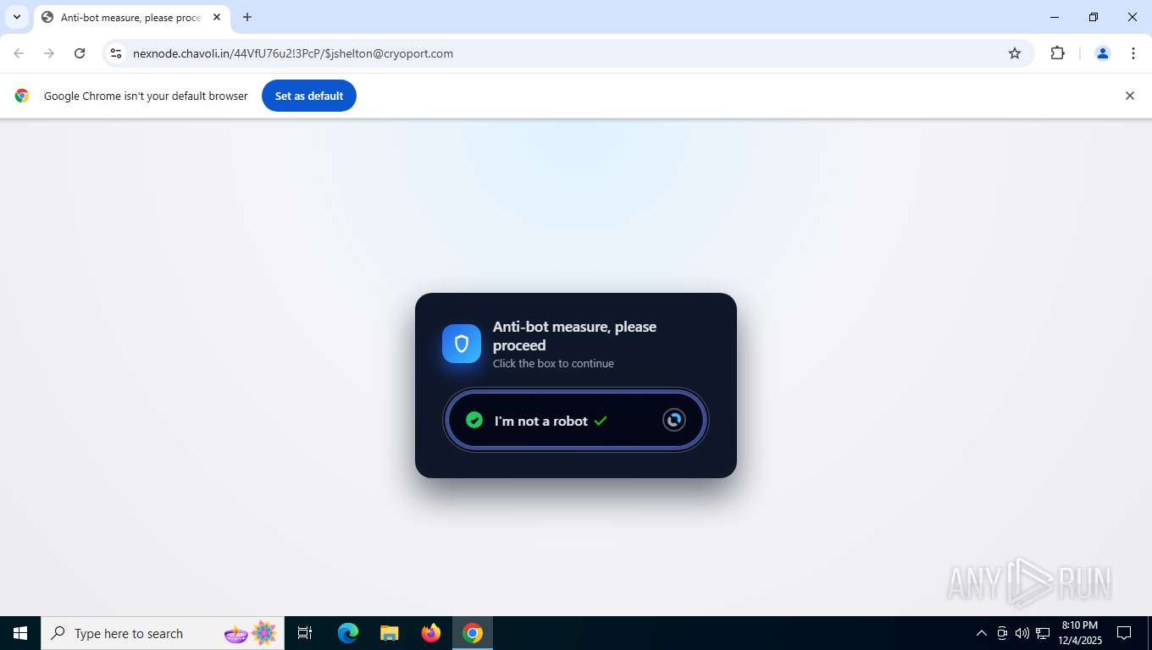Open Task View in taskbar
1152x650 pixels.
[305, 633]
